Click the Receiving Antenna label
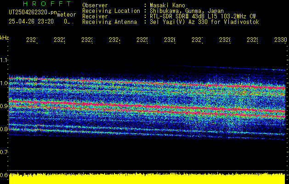 coord(109,22)
